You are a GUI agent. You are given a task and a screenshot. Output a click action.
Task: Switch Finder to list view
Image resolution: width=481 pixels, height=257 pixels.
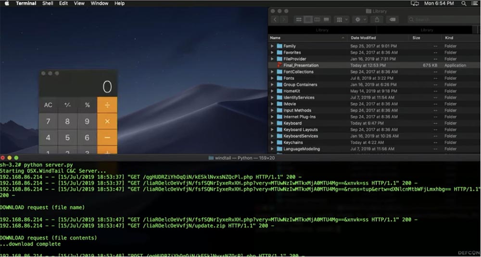coord(308,20)
